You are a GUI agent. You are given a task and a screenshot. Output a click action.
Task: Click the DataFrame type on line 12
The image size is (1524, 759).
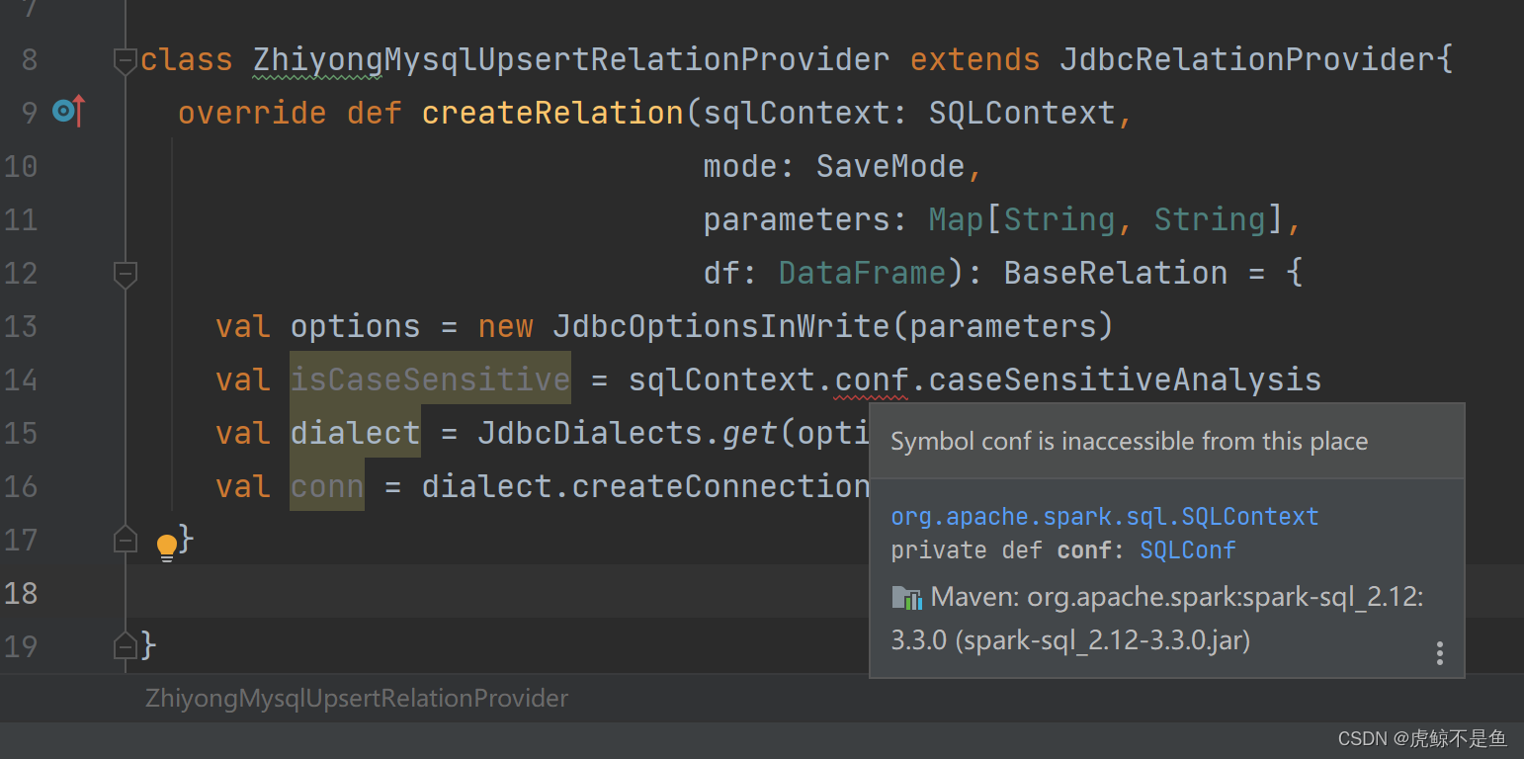[x=863, y=273]
